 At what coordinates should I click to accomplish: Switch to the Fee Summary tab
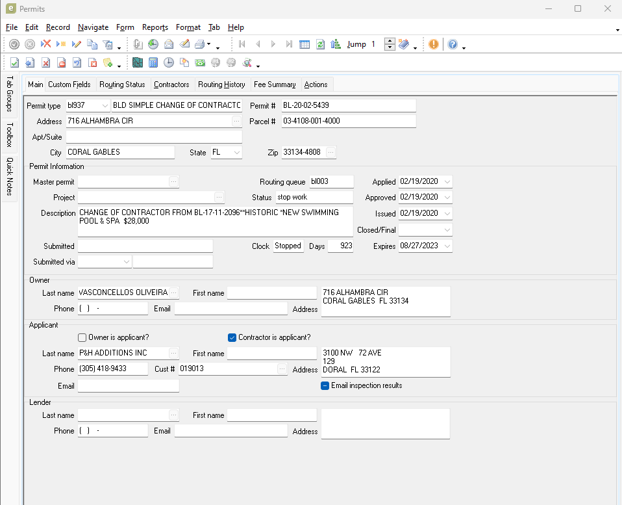[275, 84]
